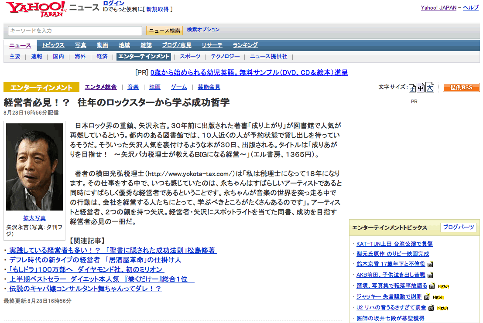Open the 海外 news category
This screenshot has height=323, width=483.
(80, 57)
